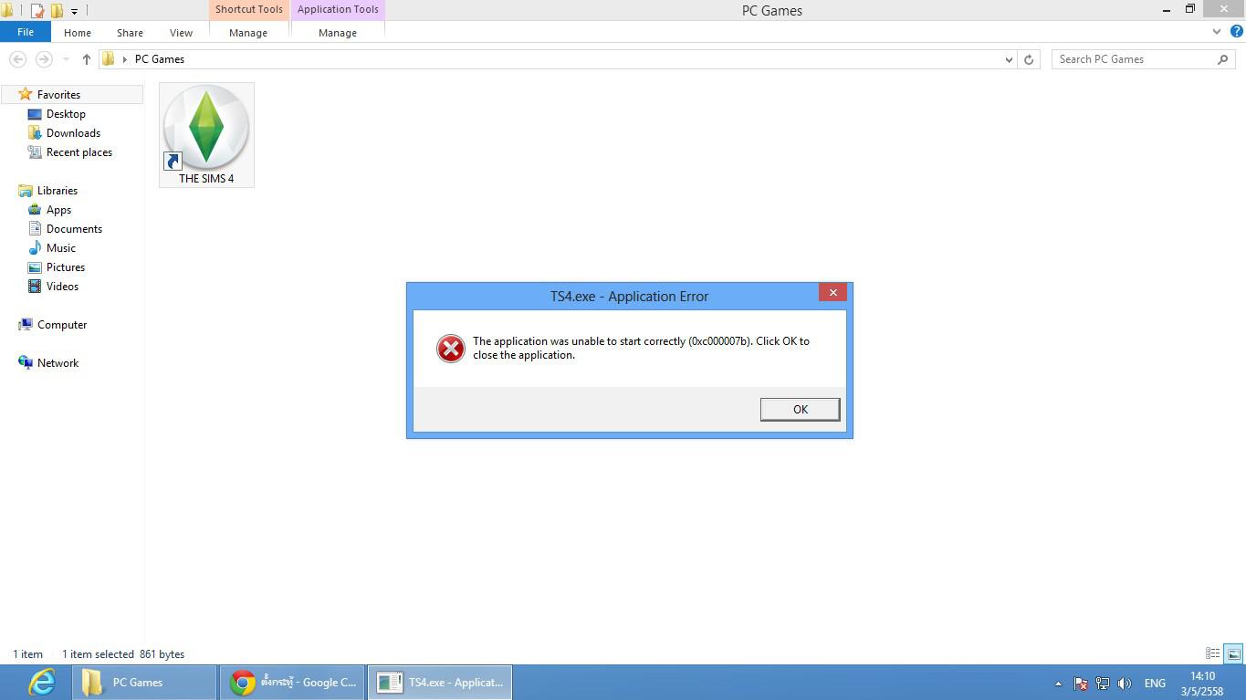Open Help with the question mark icon

click(x=1237, y=32)
